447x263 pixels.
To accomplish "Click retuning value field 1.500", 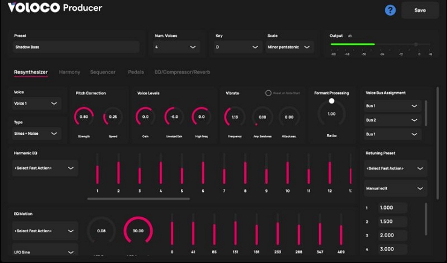I will click(x=393, y=221).
